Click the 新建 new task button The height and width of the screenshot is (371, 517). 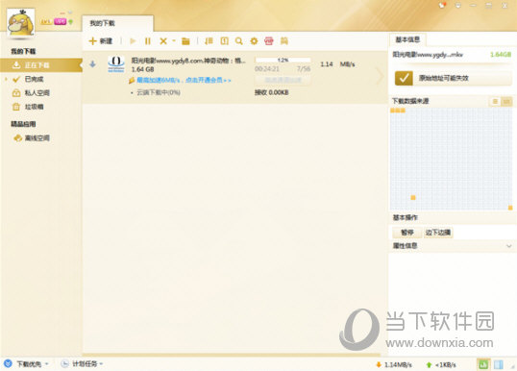click(101, 41)
